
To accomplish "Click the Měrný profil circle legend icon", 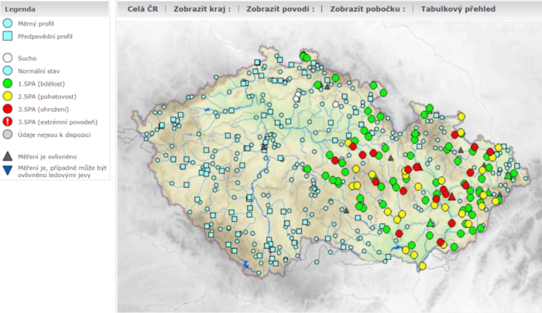I will [x=8, y=23].
